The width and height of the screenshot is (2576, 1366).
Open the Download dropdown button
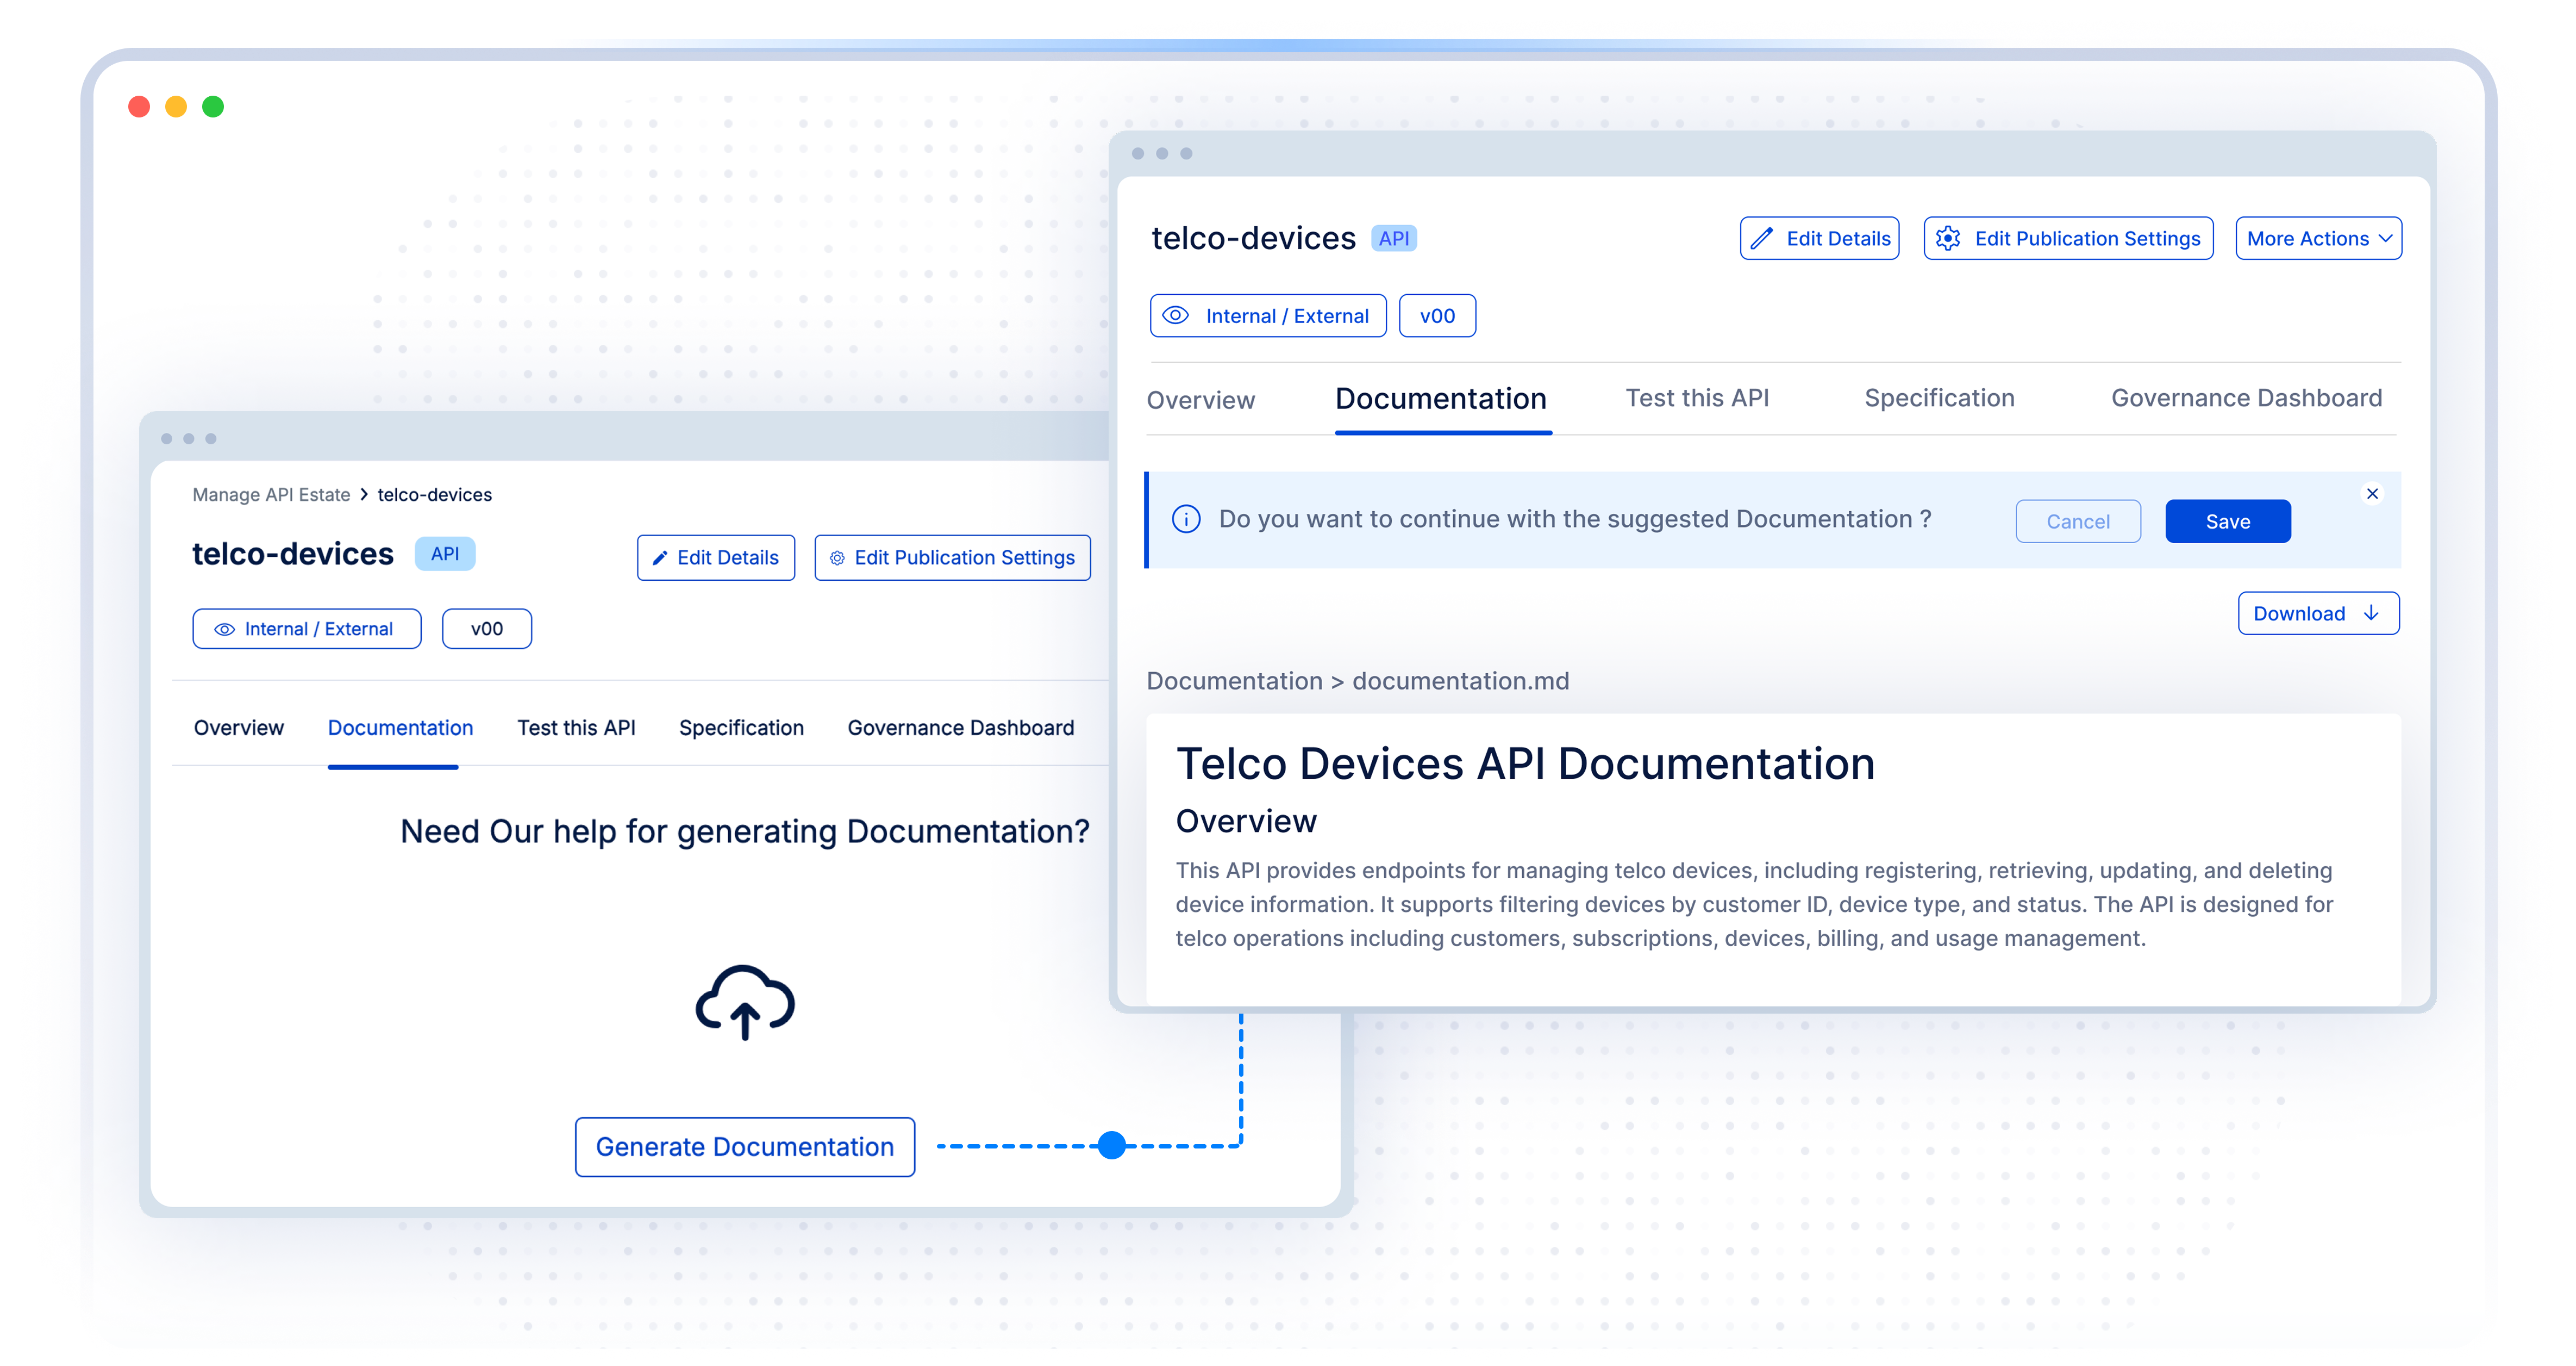[x=2317, y=613]
